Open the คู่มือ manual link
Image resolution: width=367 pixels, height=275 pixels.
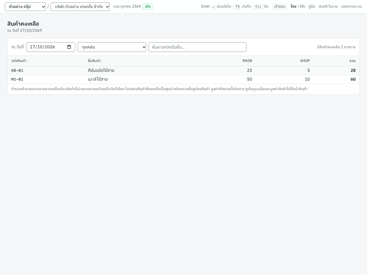point(312,6)
